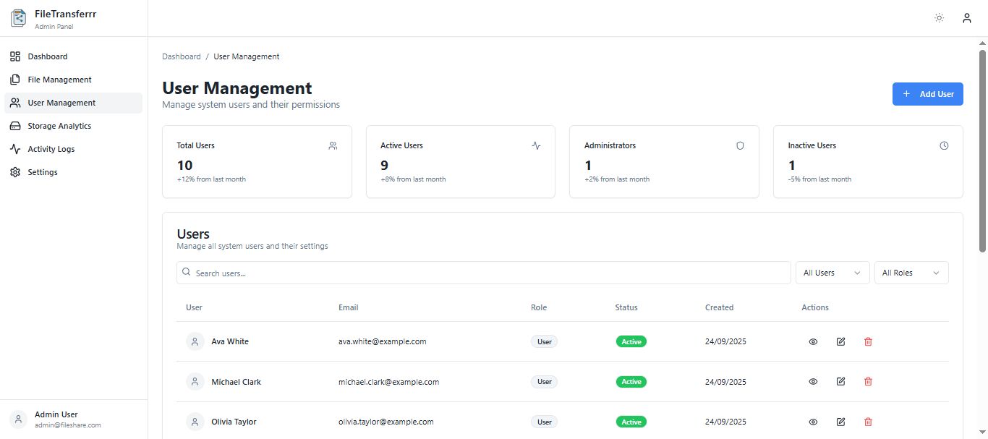Open Admin User account menu in sidebar
This screenshot has height=439, width=988.
(x=72, y=419)
